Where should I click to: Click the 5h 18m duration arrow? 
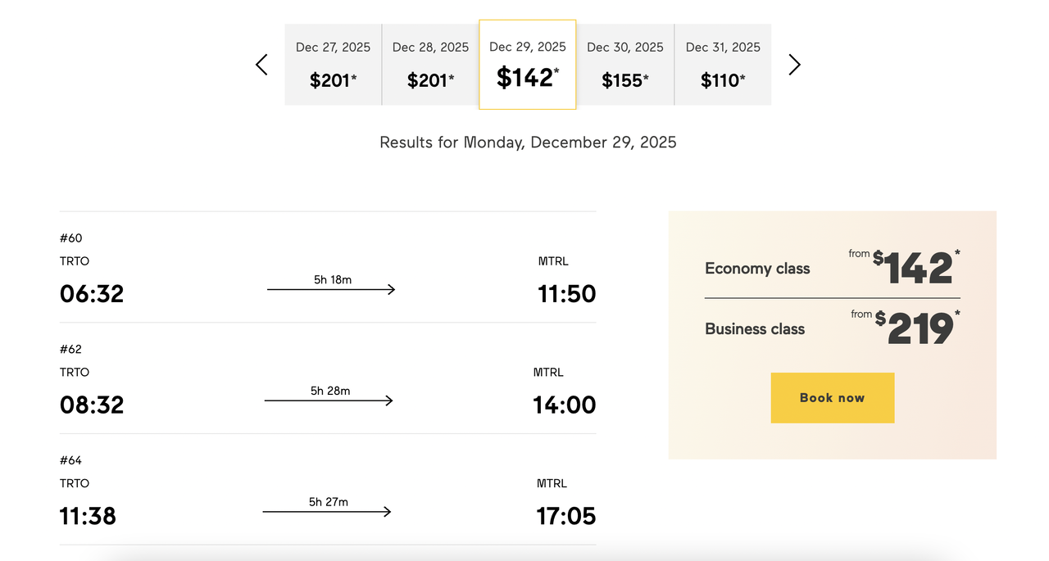332,289
